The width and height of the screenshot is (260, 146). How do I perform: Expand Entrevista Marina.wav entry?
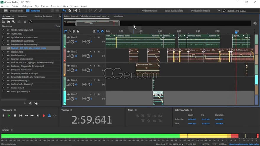[3, 70]
